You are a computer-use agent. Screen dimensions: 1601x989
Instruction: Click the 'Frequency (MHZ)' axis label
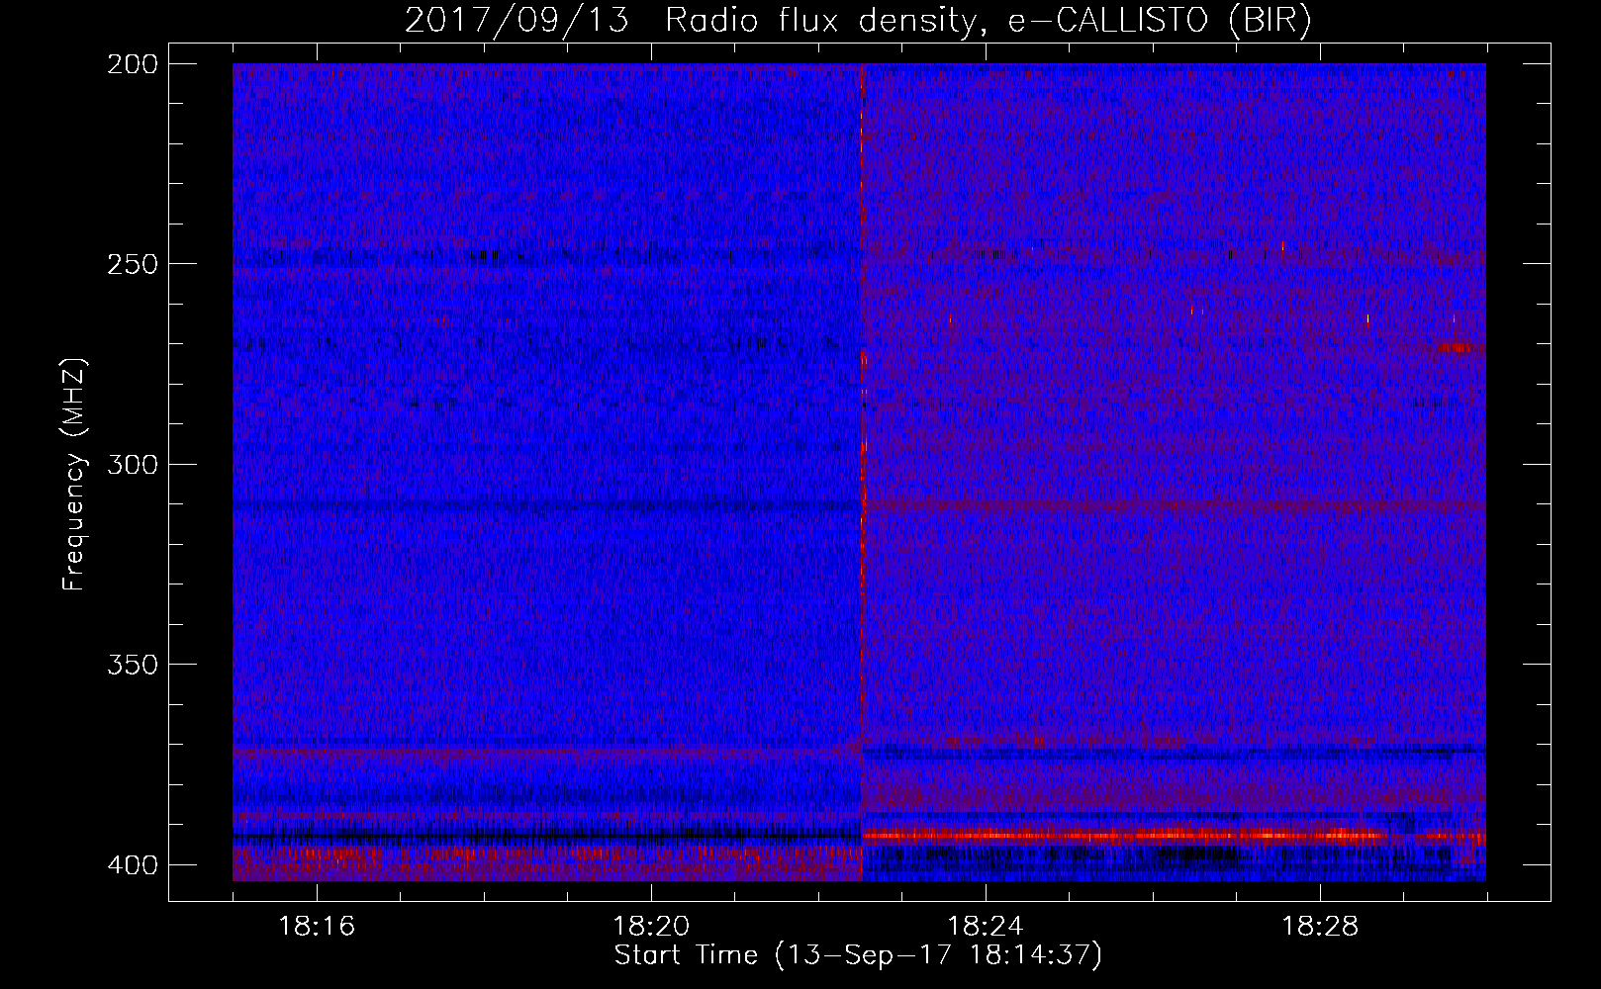tap(74, 474)
